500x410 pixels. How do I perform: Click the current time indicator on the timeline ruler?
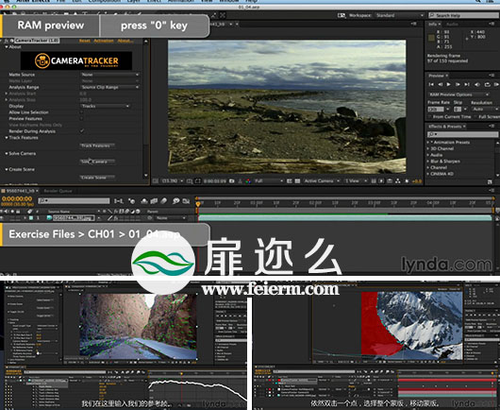coord(198,204)
